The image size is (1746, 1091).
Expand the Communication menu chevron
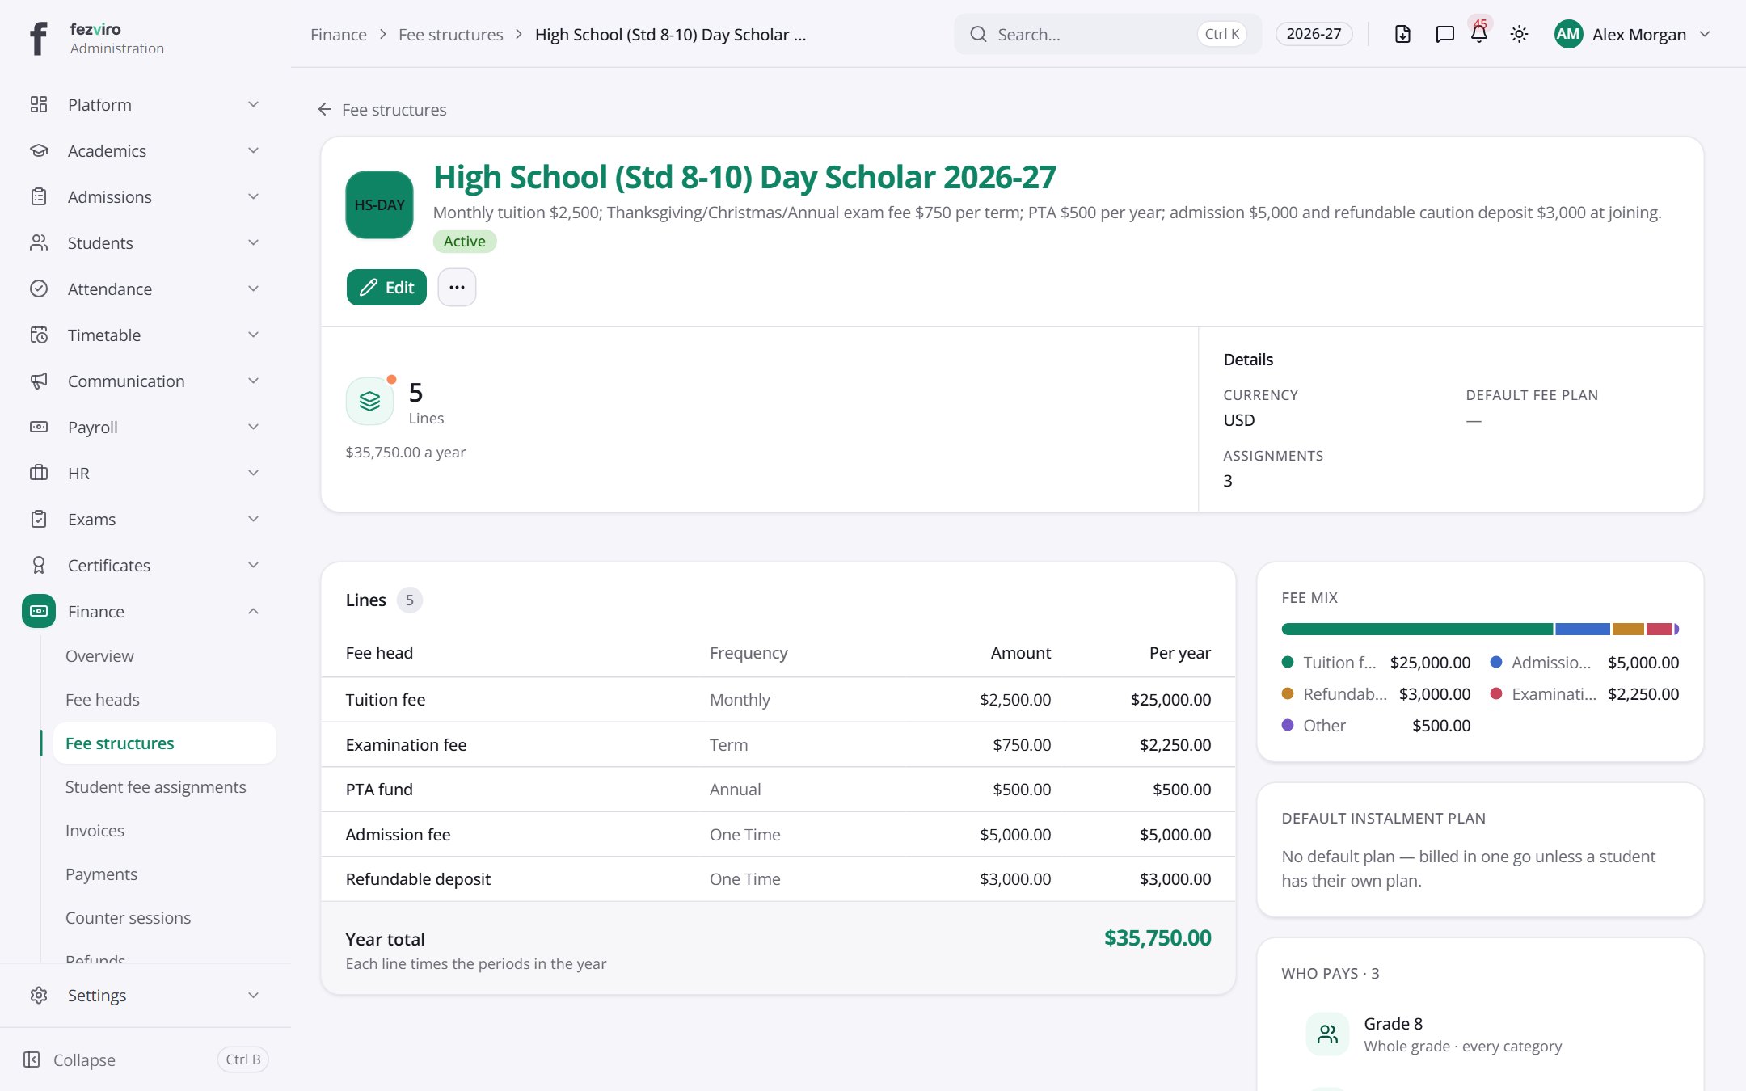coord(253,381)
